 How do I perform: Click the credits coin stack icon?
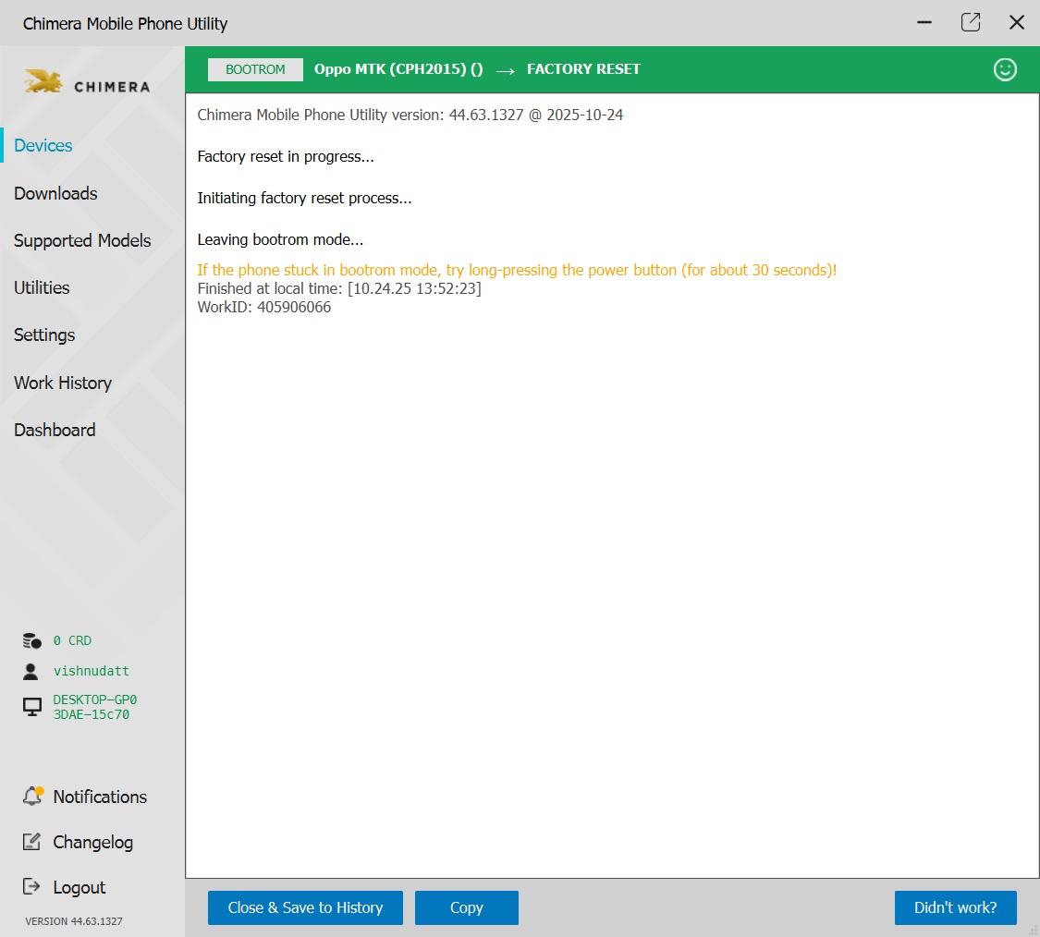pos(31,640)
